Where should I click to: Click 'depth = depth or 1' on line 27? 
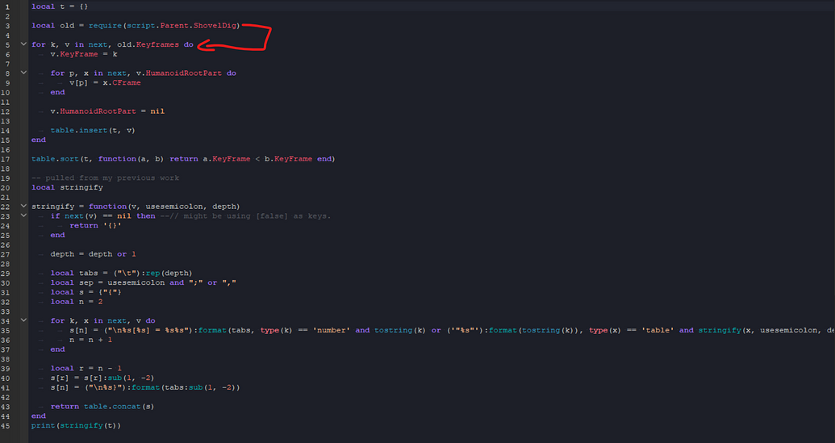[94, 254]
